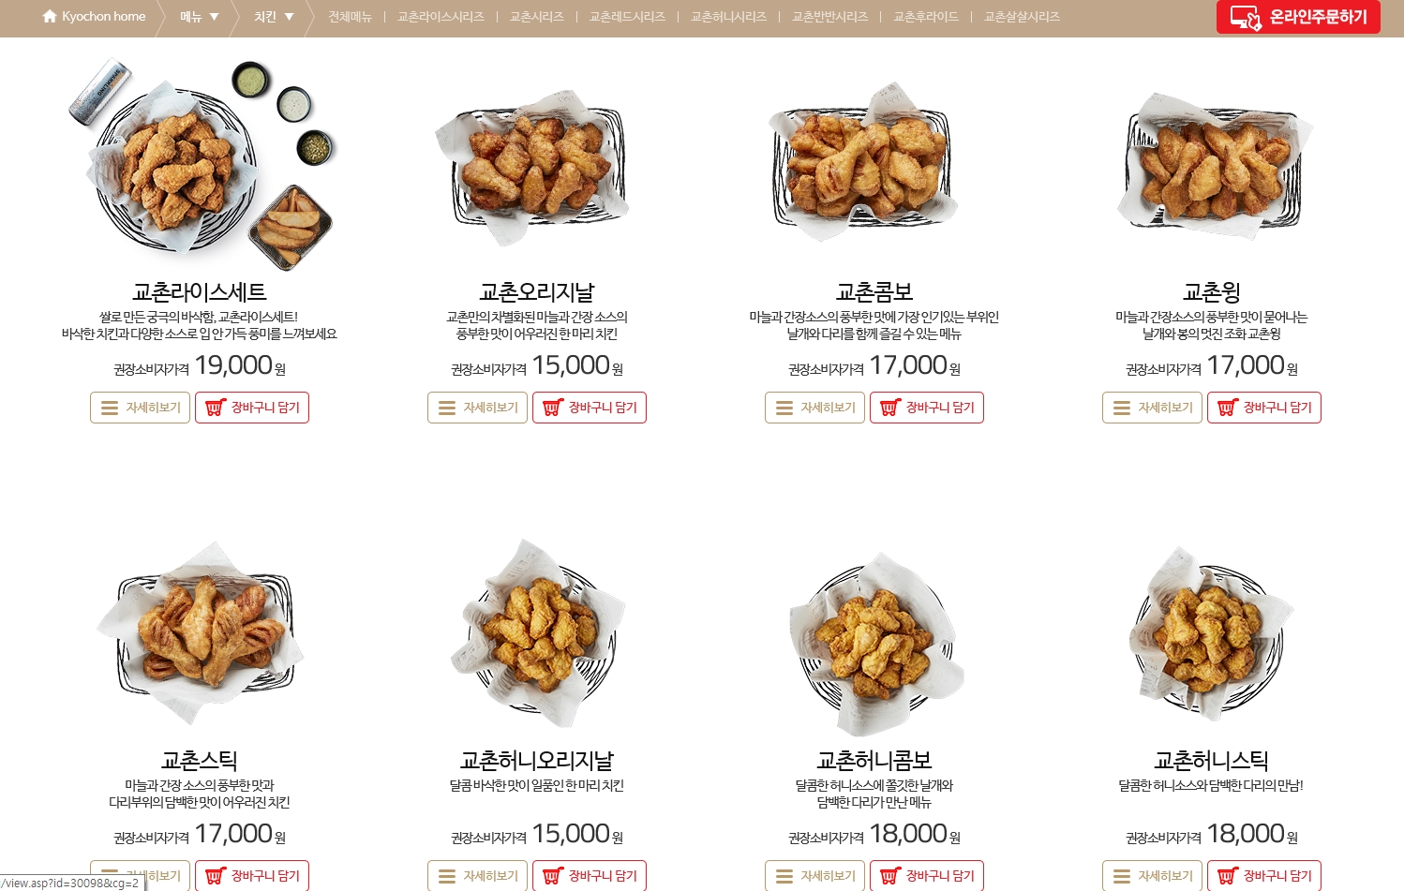The image size is (1404, 891).
Task: Click the online order monitor icon
Action: pyautogui.click(x=1246, y=18)
